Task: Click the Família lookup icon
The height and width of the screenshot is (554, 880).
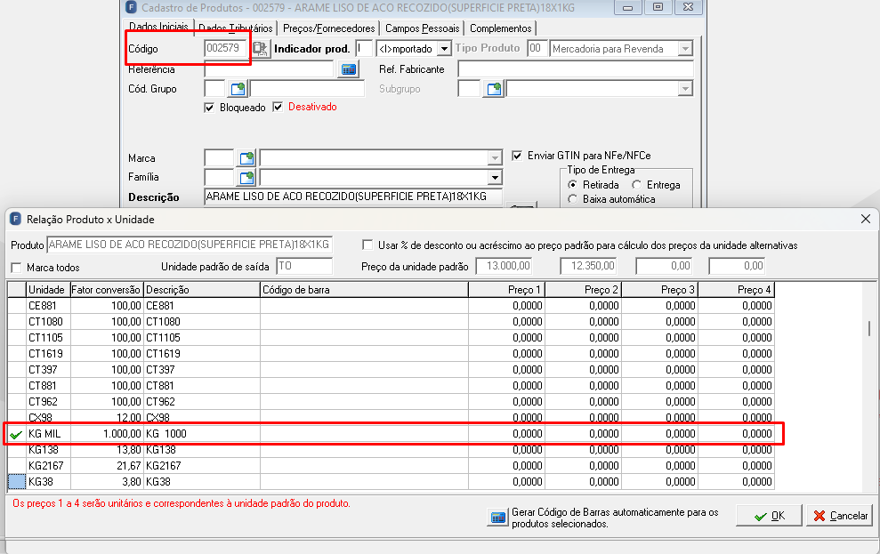Action: pos(246,178)
